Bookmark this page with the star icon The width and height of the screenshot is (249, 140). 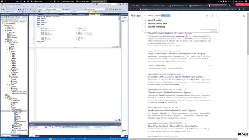(235, 9)
